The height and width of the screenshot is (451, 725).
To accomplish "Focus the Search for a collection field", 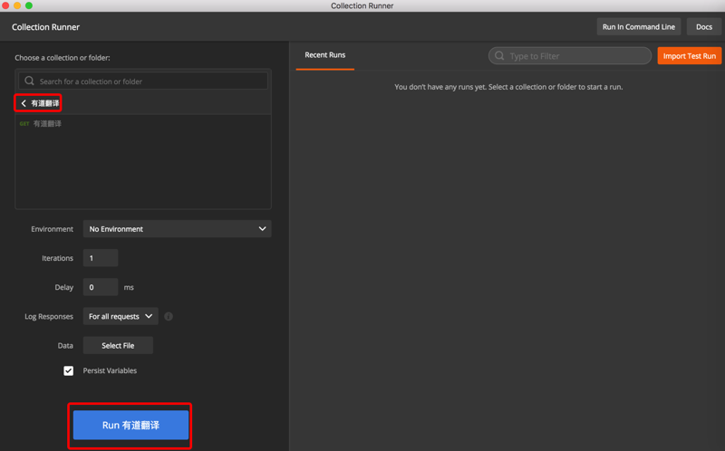I will pyautogui.click(x=143, y=81).
